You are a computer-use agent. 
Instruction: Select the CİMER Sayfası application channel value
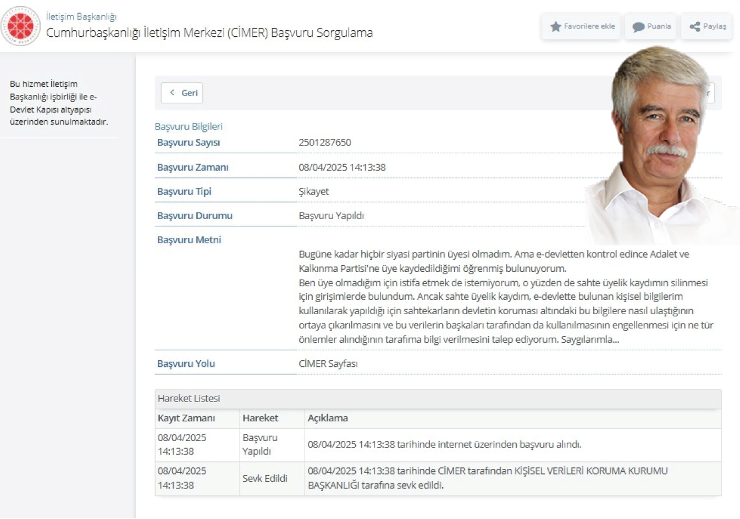click(328, 364)
